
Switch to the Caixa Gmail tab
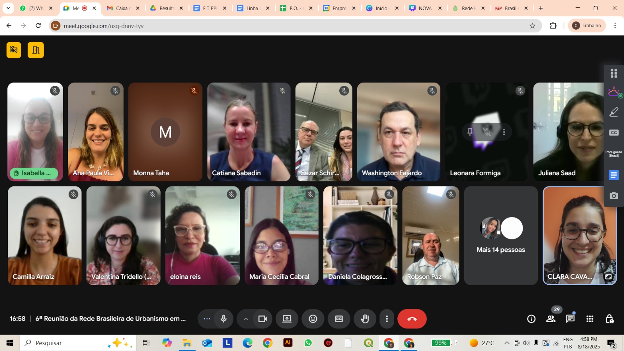pyautogui.click(x=122, y=8)
